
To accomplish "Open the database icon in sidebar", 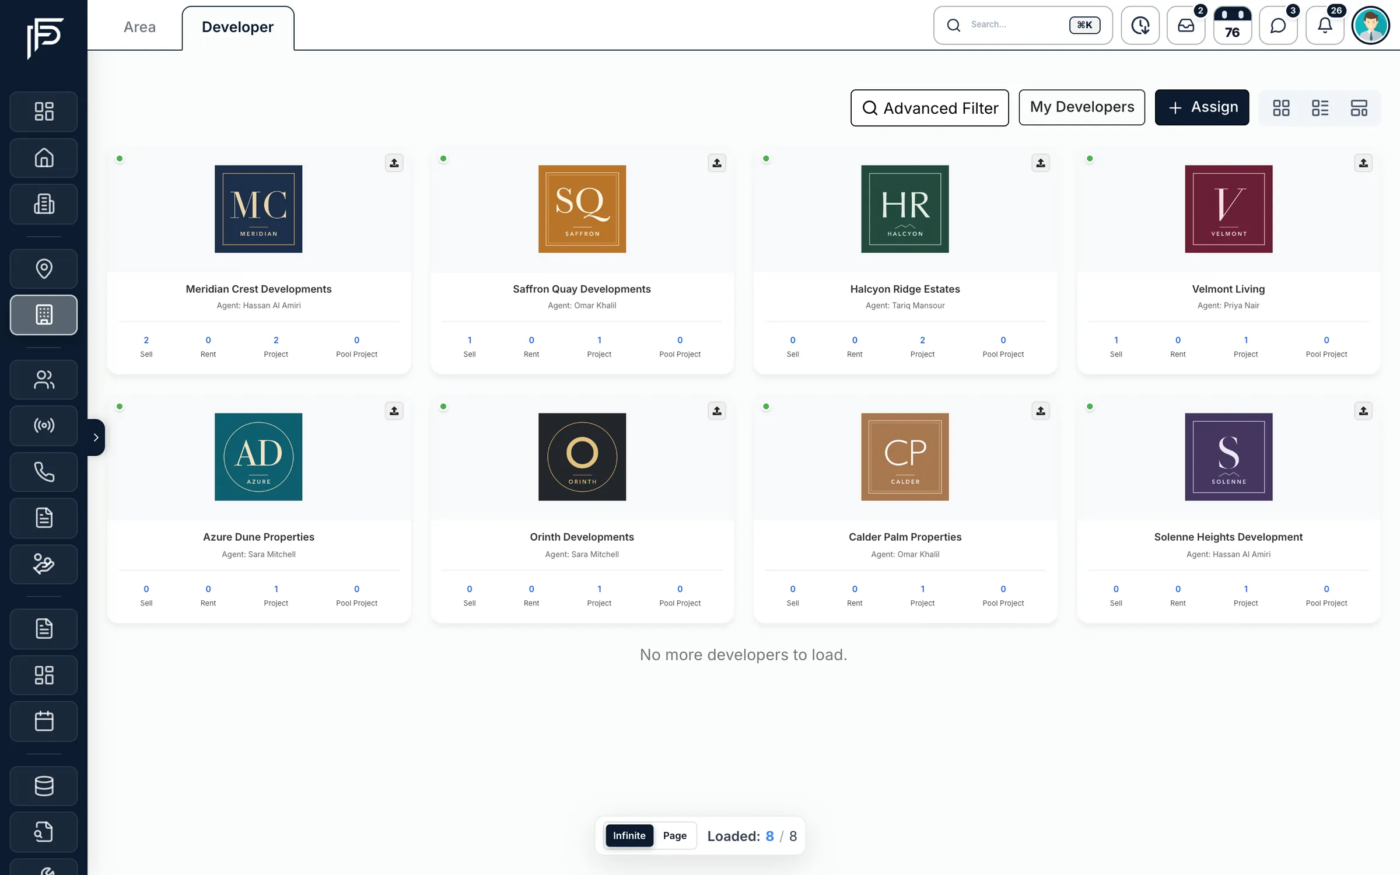I will tap(44, 786).
